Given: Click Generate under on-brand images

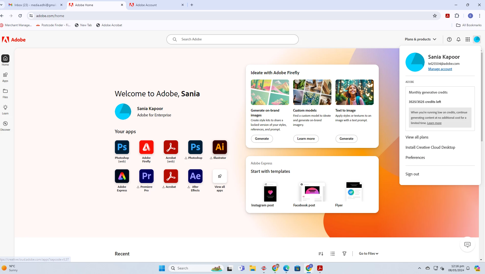Looking at the screenshot, I should pyautogui.click(x=262, y=139).
